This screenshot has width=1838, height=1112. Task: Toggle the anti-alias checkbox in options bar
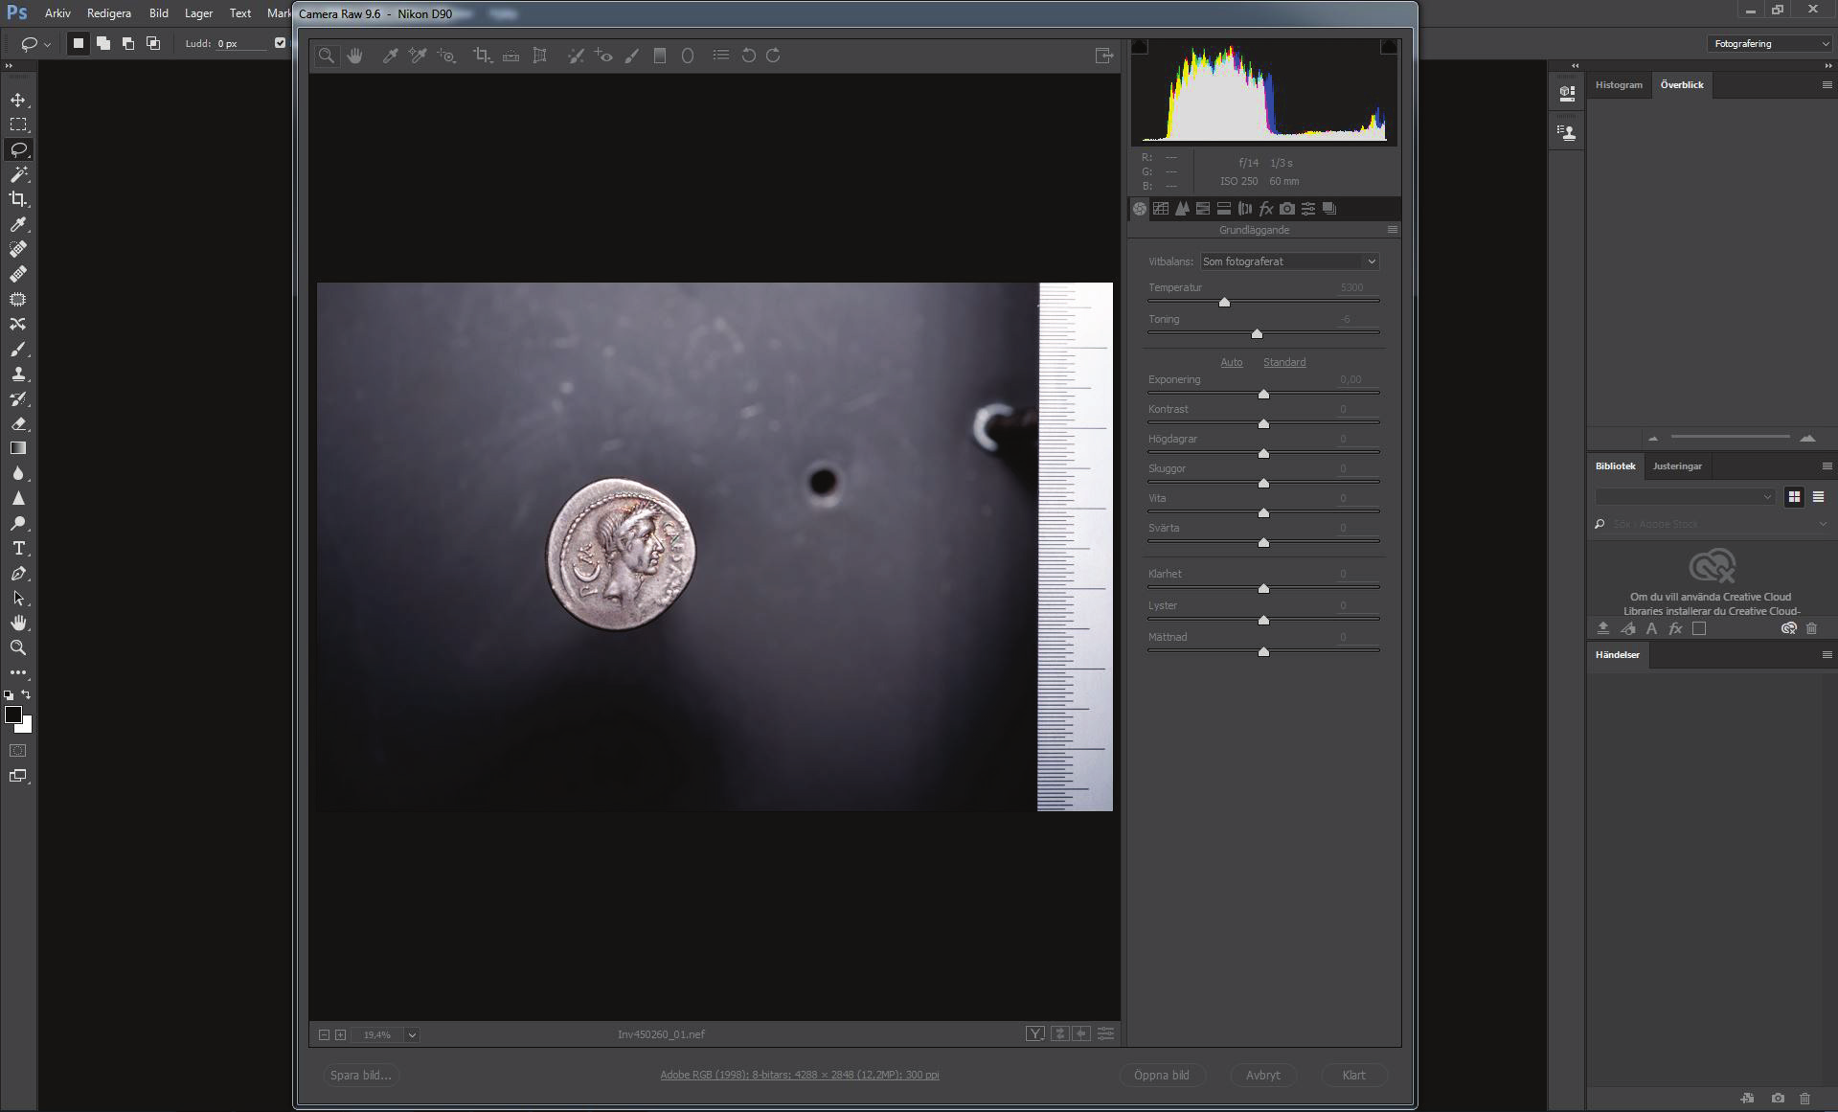(x=280, y=43)
